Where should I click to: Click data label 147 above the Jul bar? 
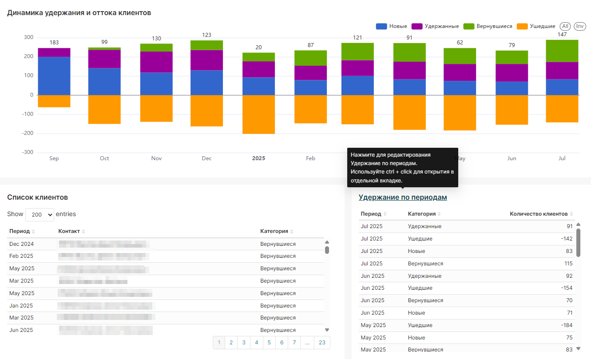click(562, 34)
